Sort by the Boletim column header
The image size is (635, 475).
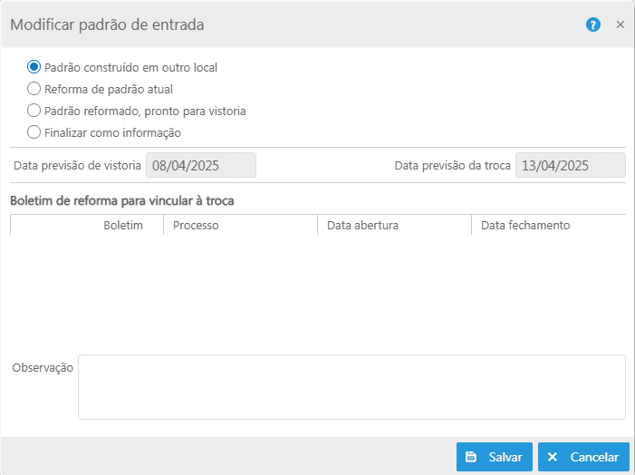pos(123,225)
